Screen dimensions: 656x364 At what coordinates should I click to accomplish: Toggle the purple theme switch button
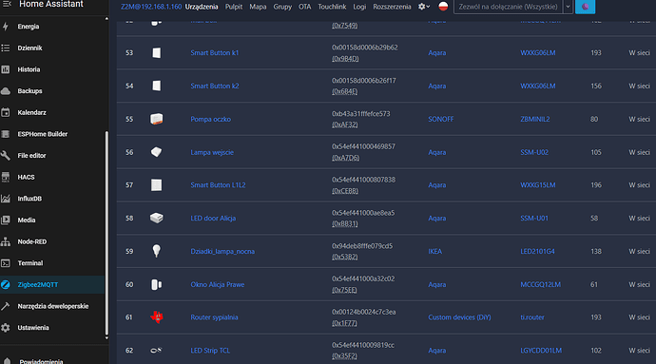pyautogui.click(x=585, y=7)
